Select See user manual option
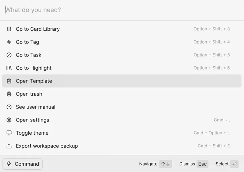Image resolution: width=244 pixels, height=172 pixels. point(36,107)
